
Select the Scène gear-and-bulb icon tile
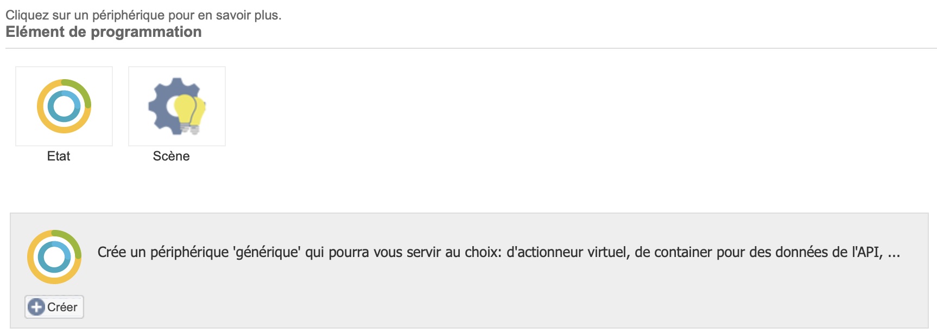[x=177, y=106]
